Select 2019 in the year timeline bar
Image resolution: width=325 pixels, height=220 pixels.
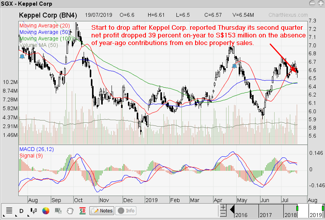(316, 214)
